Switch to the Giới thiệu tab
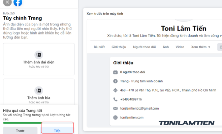 point(119,47)
